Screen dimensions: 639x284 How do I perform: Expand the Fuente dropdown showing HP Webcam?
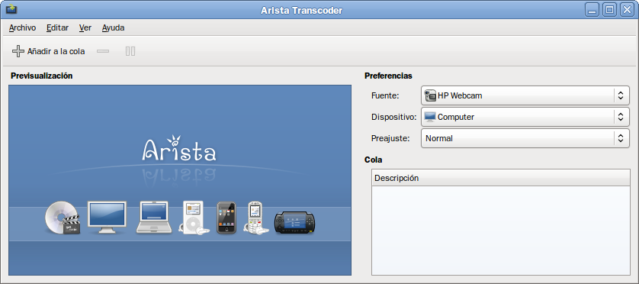pos(525,95)
